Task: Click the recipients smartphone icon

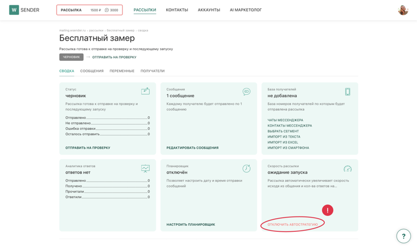Action: click(x=347, y=92)
